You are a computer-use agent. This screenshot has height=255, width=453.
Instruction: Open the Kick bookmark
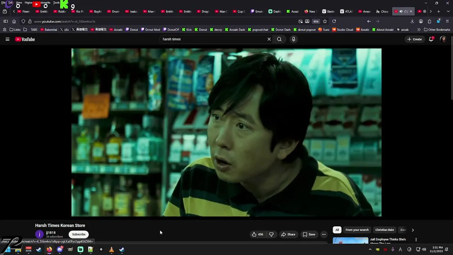pos(187,30)
